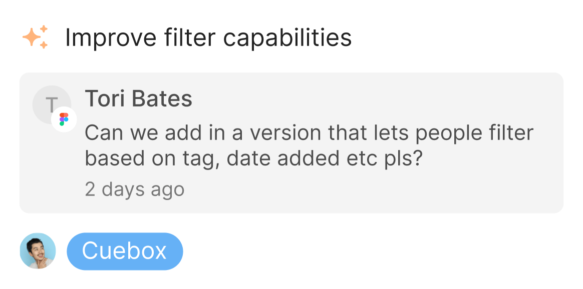Select the blue Cuebox tag
Screen dimensions: 583x289
click(125, 251)
